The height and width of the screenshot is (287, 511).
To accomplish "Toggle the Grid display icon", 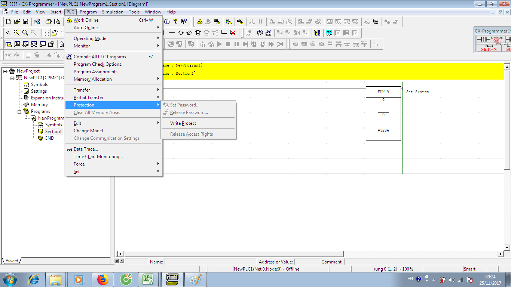I will (46, 33).
